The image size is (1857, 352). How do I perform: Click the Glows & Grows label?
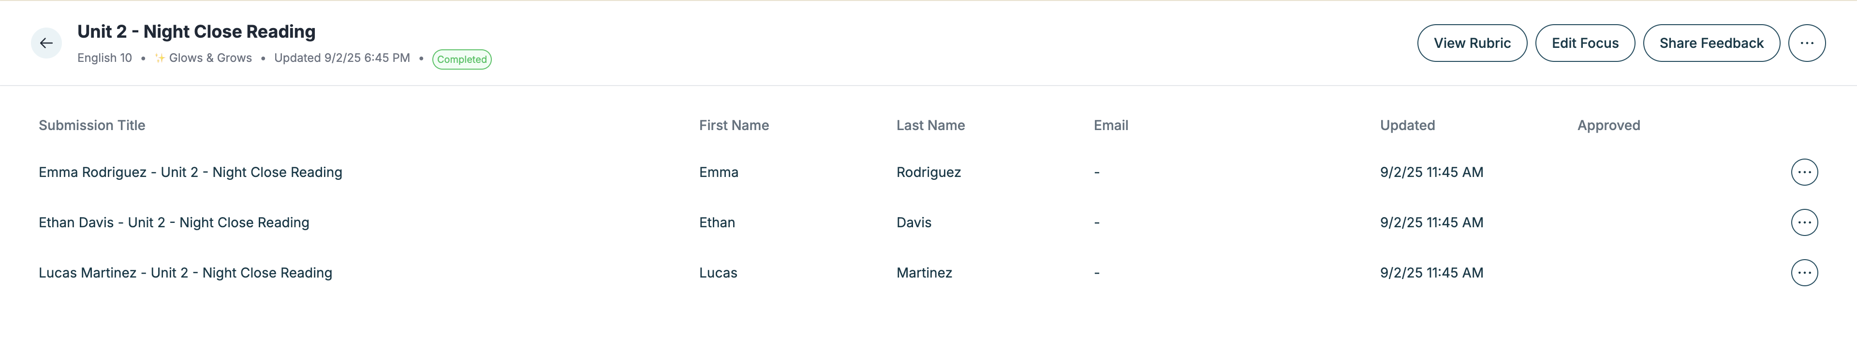210,59
